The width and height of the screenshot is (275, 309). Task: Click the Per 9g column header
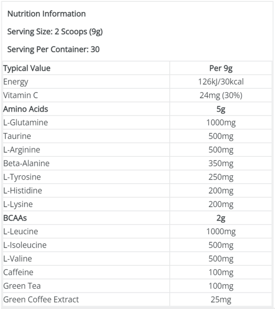[x=221, y=68]
